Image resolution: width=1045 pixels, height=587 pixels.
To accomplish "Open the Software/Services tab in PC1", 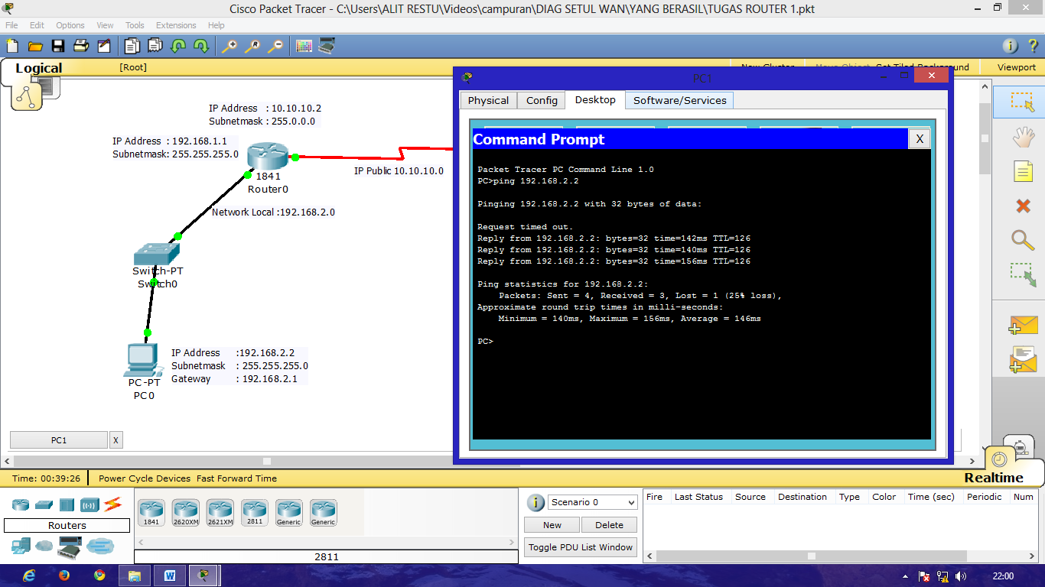I will (x=680, y=101).
